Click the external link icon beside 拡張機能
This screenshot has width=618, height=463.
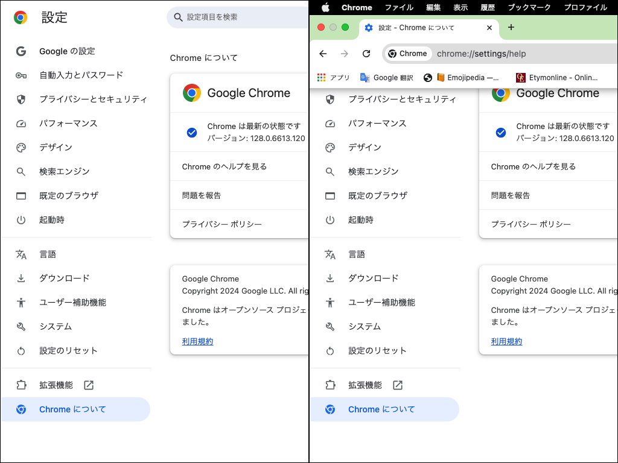coord(89,385)
